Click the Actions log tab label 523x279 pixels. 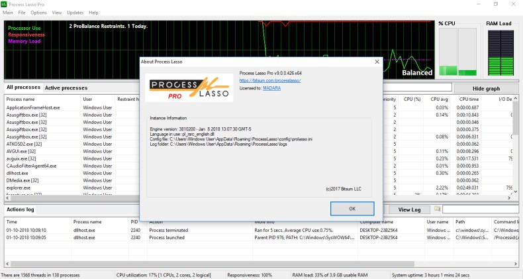pos(21,209)
